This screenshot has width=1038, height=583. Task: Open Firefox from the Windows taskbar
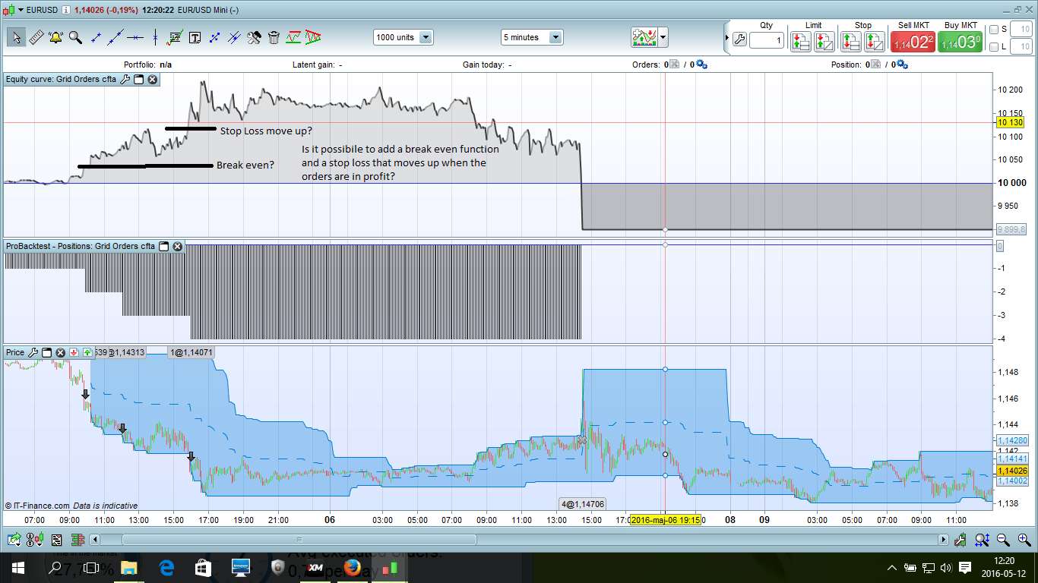click(352, 567)
